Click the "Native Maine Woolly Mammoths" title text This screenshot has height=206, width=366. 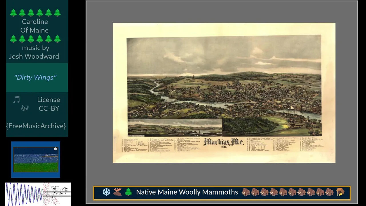(x=187, y=192)
